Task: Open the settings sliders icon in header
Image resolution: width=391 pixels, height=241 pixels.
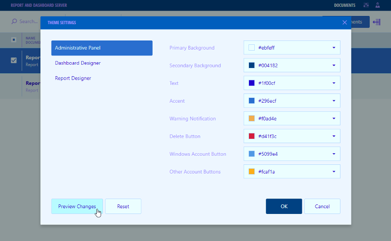Action: (x=366, y=5)
